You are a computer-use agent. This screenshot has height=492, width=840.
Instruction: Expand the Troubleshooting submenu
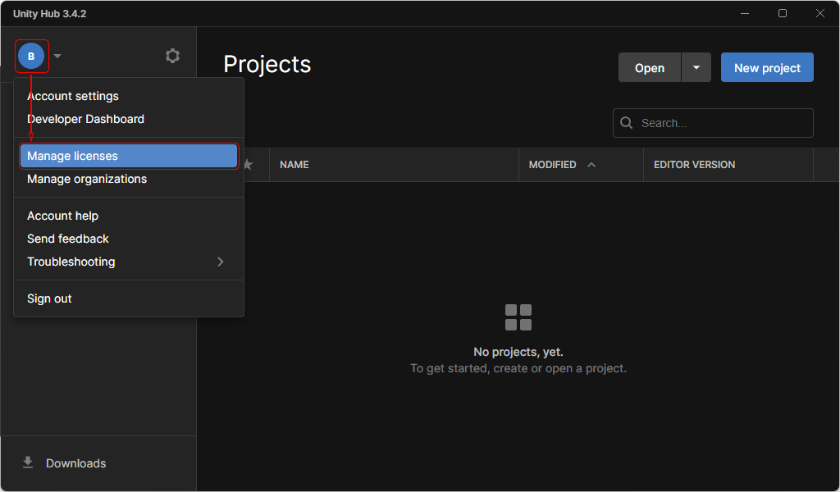(129, 262)
